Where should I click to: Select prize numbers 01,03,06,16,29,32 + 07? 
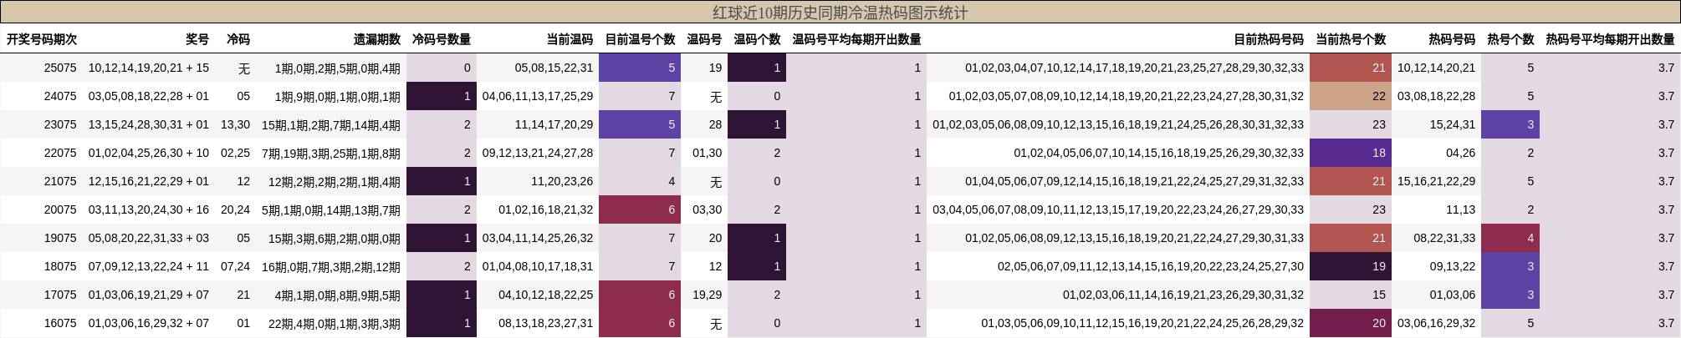[149, 323]
